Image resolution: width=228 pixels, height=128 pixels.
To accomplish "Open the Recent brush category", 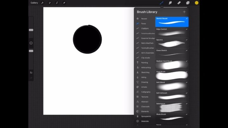I will (x=144, y=19).
